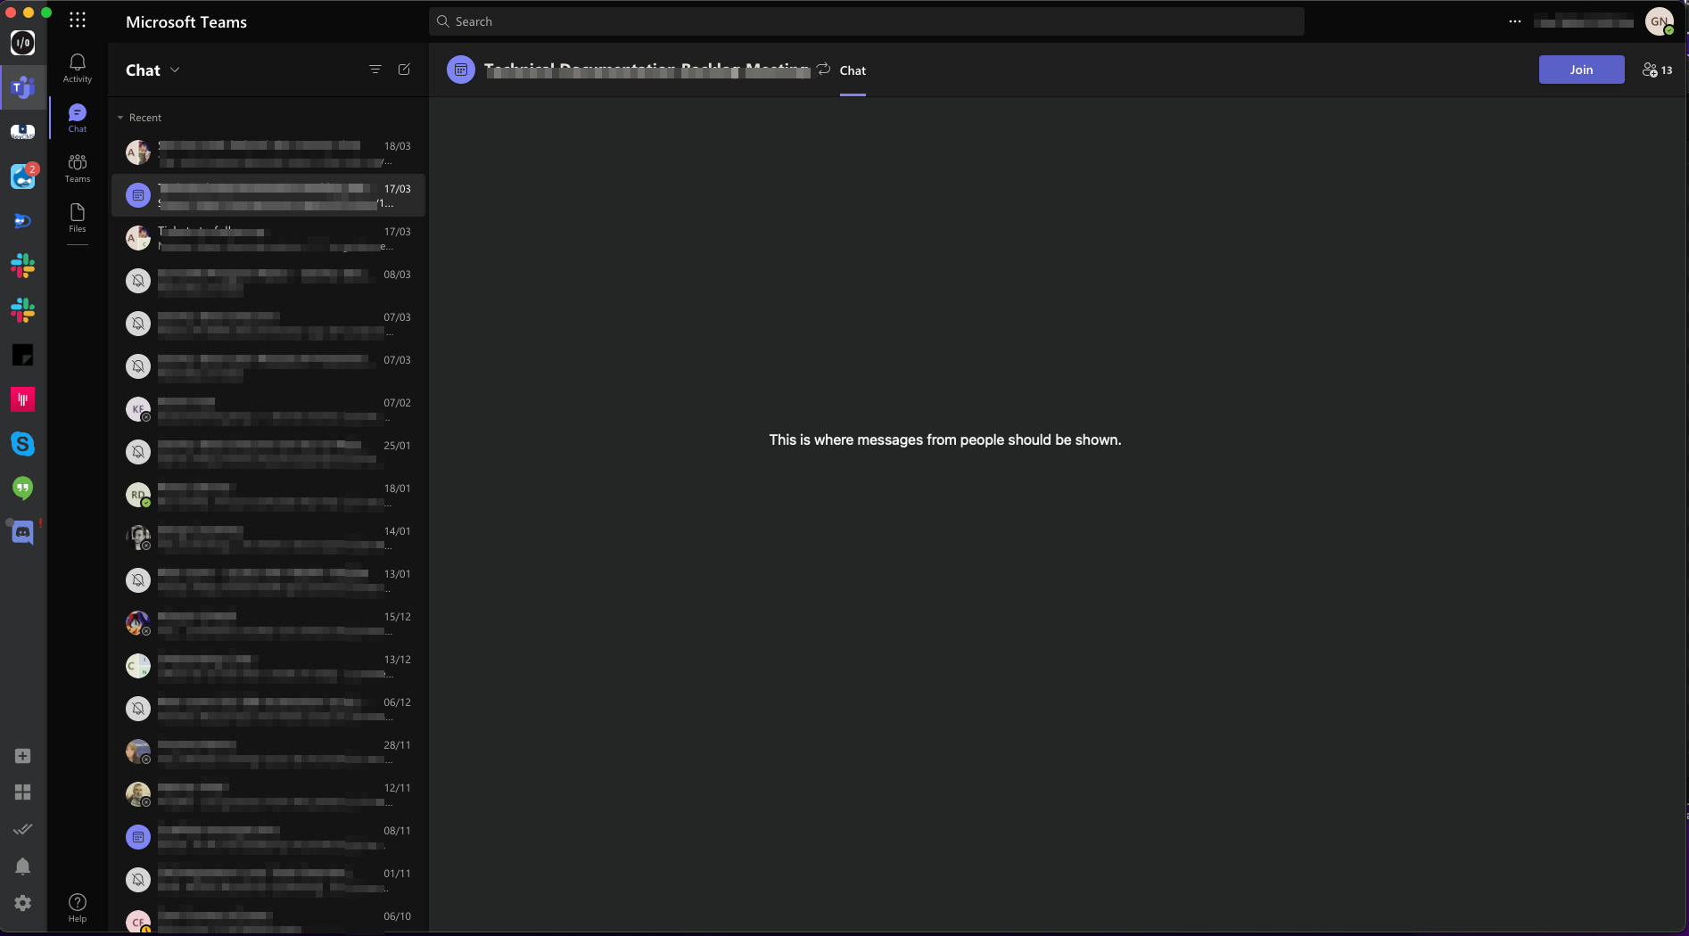Open the Activity bell icon
The image size is (1689, 936).
(x=78, y=68)
